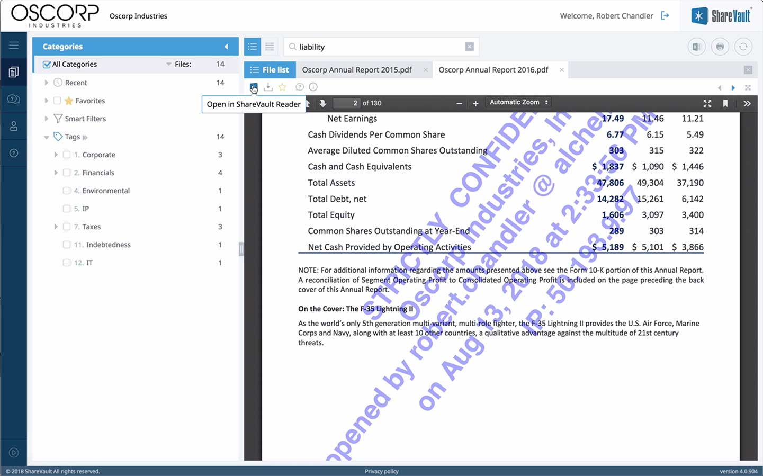Click the play tutorial icon at sidebar bottom
The width and height of the screenshot is (763, 476).
[x=14, y=453]
